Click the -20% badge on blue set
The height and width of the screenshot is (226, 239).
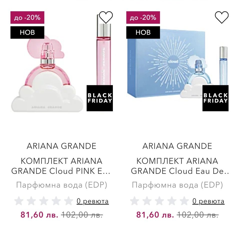[x=143, y=18]
